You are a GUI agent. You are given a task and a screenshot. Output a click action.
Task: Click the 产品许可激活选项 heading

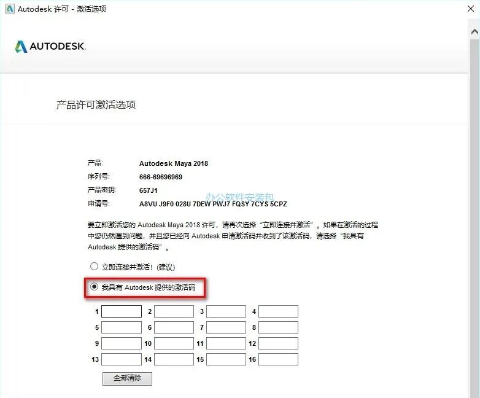[x=96, y=105]
